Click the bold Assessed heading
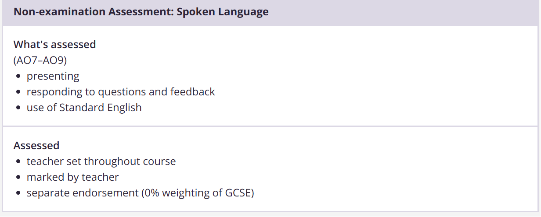 coord(36,145)
